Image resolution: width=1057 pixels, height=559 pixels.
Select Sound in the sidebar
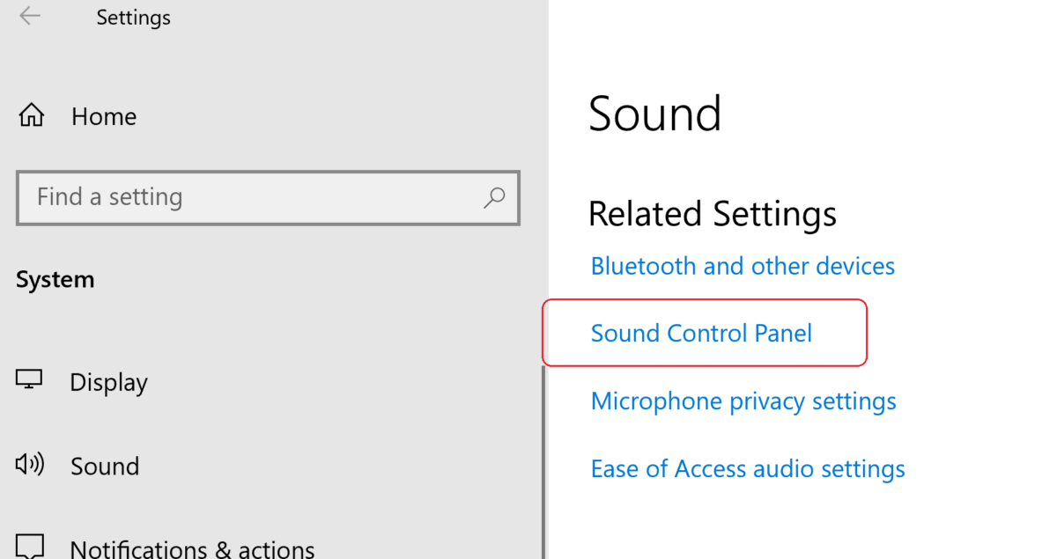click(x=105, y=465)
